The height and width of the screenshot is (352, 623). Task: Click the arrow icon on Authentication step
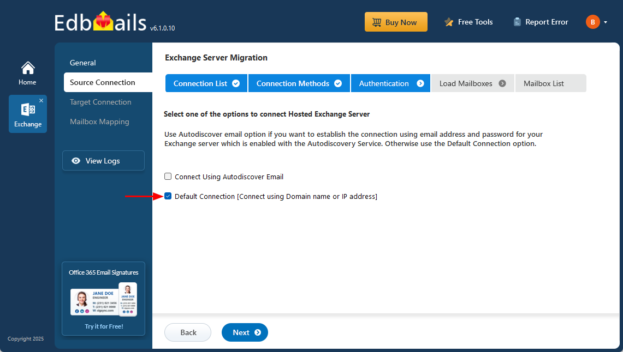(420, 83)
